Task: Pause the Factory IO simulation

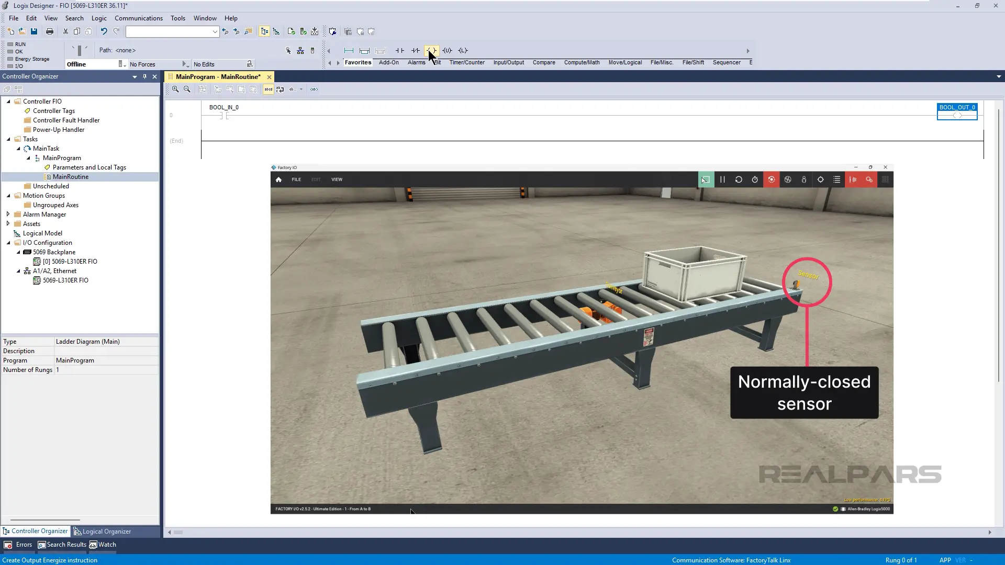Action: (722, 179)
